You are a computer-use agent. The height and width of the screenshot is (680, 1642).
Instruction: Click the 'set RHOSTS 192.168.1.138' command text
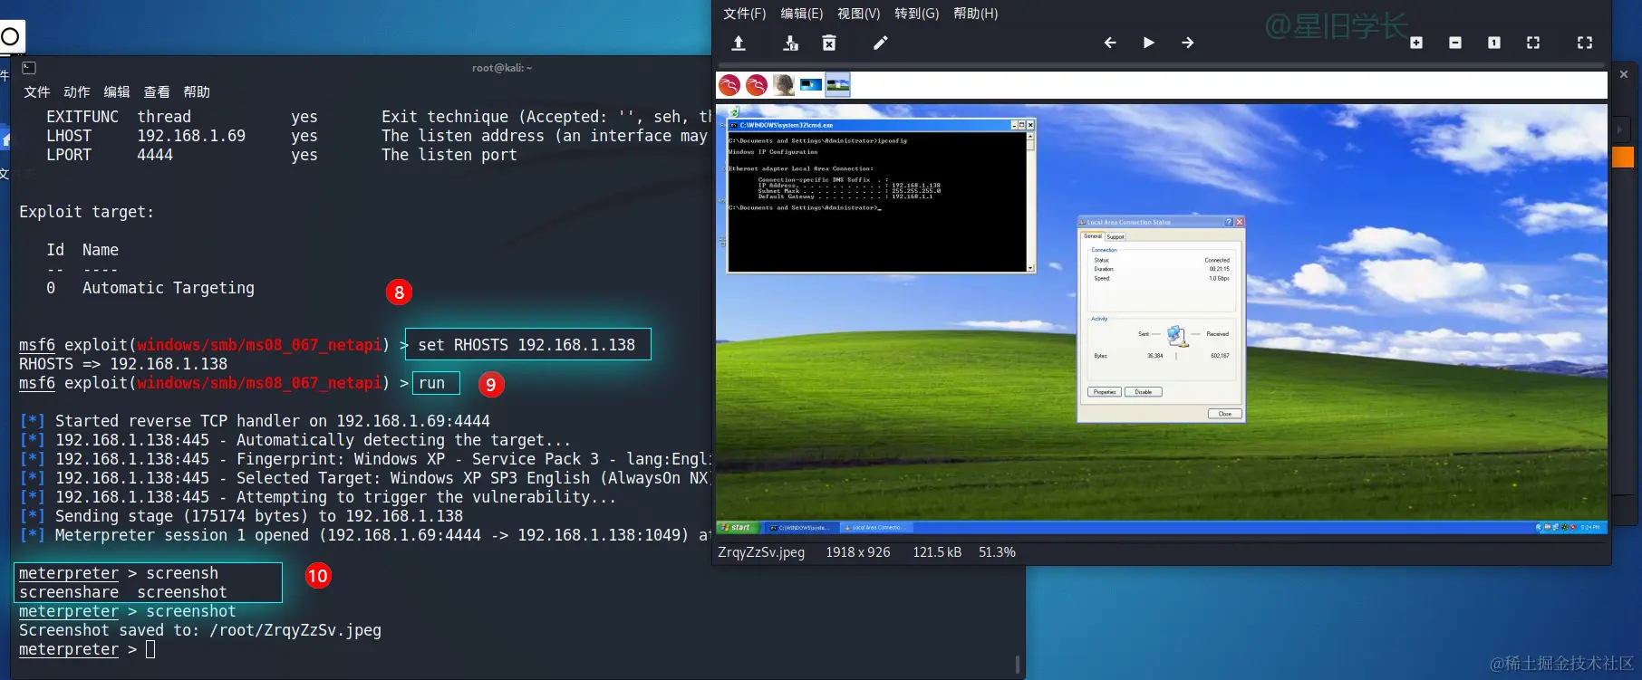(x=526, y=345)
